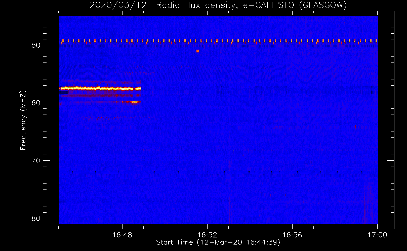Click the isolated orange spot near 51 MHz
Viewport: 407px width, 251px height.
point(197,51)
